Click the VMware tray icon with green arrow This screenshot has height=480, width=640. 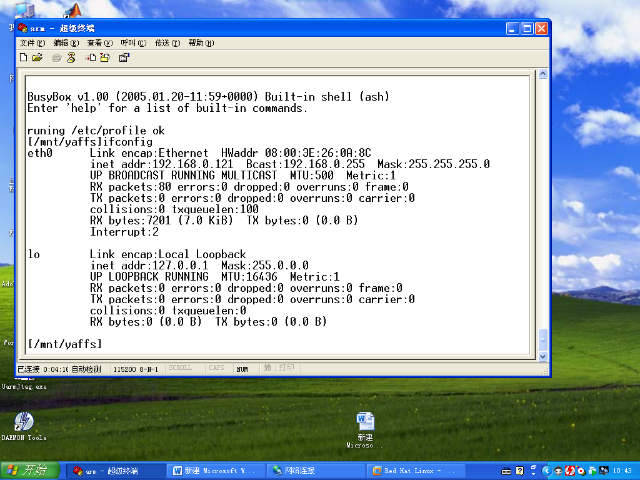(592, 471)
